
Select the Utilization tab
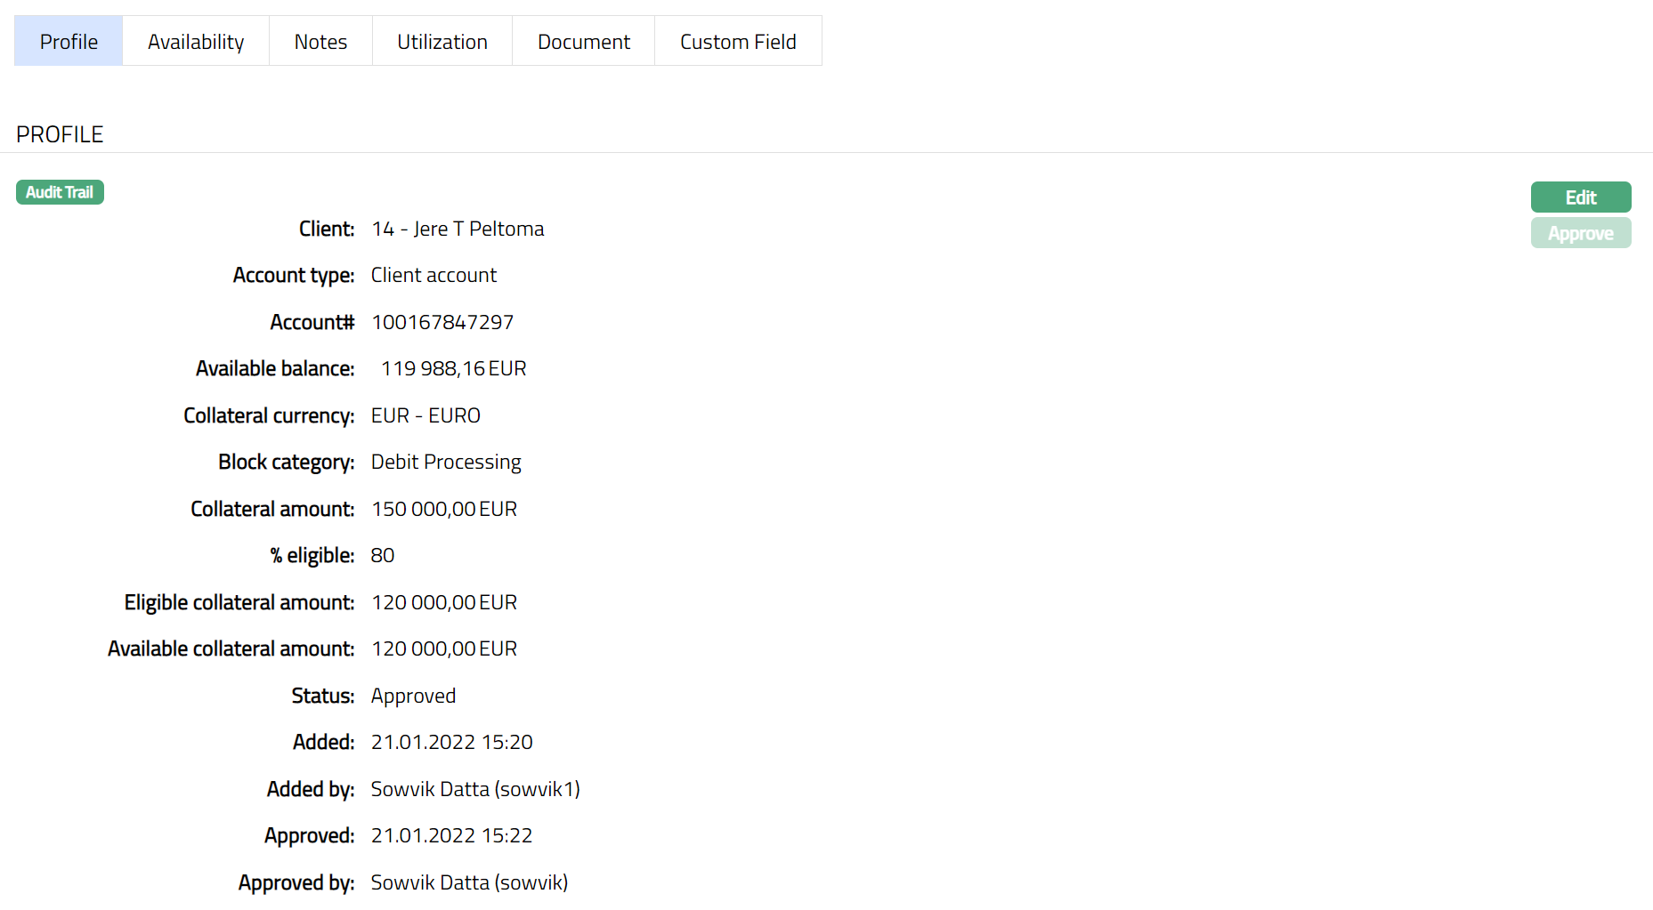pos(442,42)
